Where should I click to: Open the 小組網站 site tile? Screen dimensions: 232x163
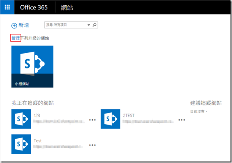pos(32,66)
